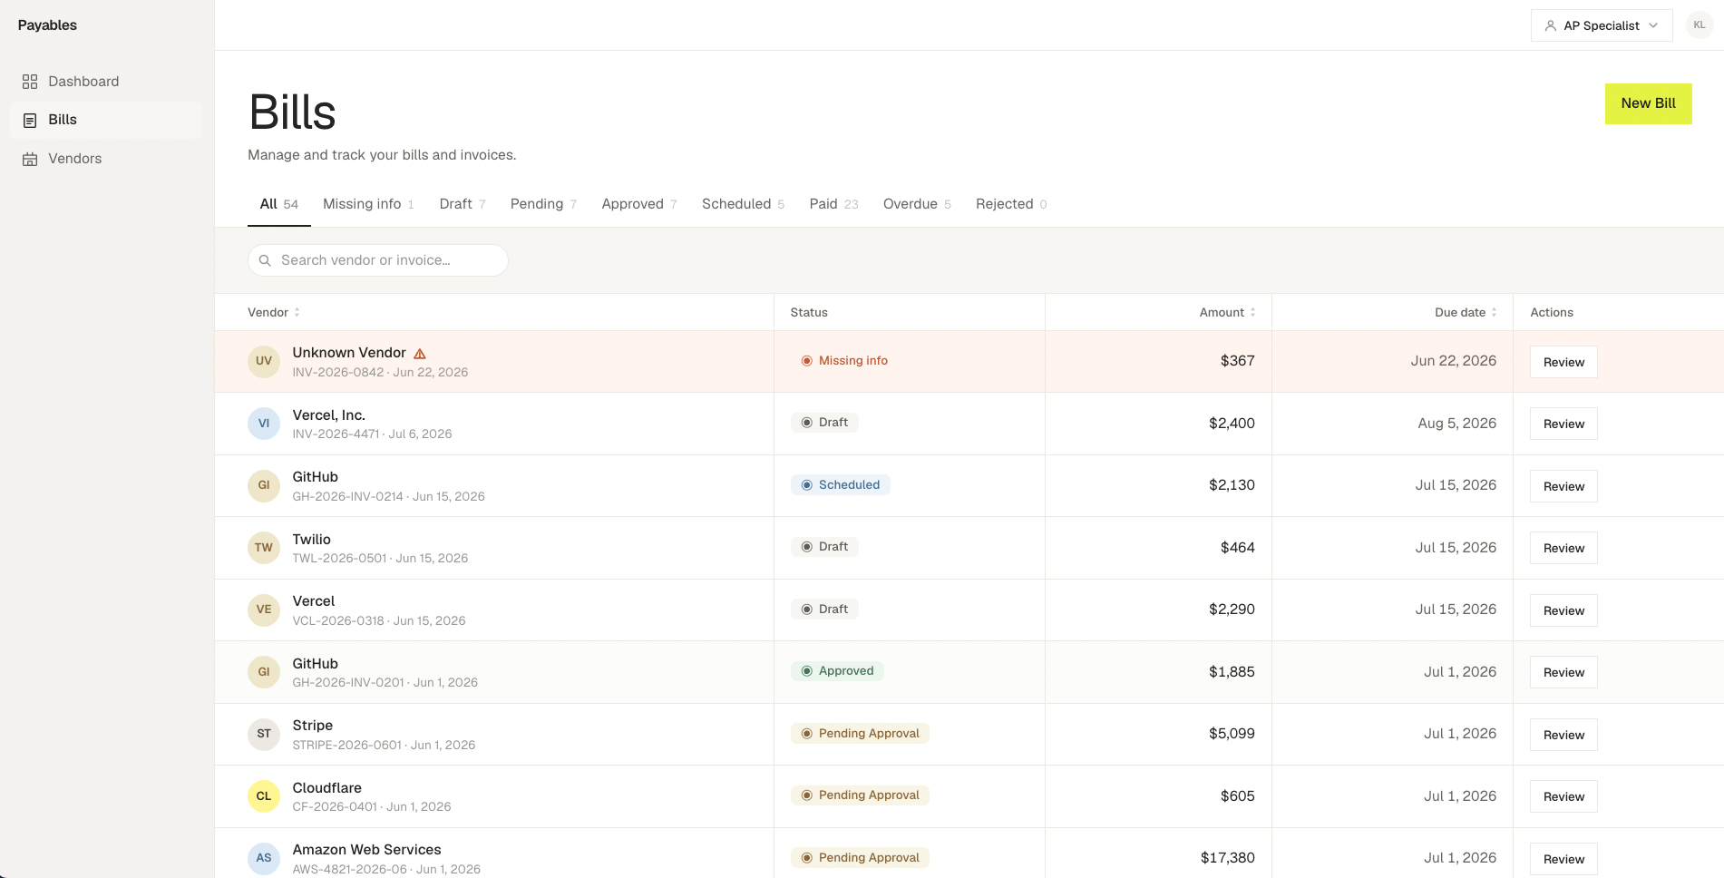The height and width of the screenshot is (878, 1724).
Task: Click the ST avatar for Stripe
Action: [264, 734]
